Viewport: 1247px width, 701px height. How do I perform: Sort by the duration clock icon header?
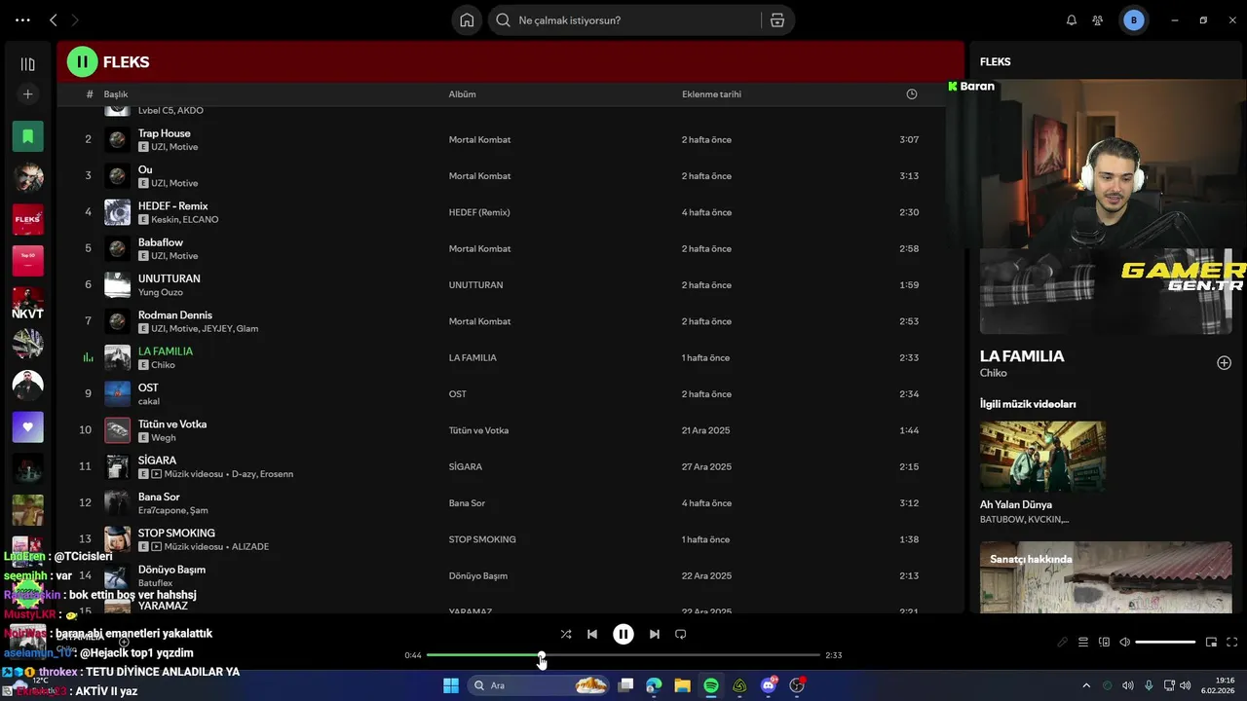[912, 94]
